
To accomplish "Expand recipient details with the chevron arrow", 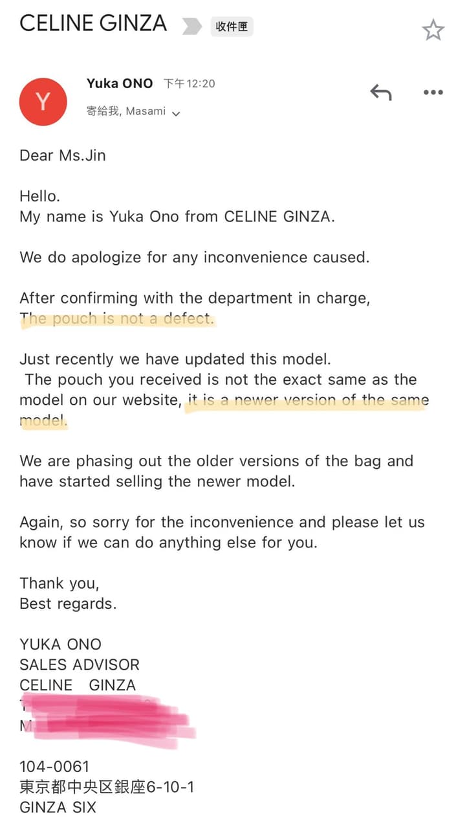I will pos(175,113).
